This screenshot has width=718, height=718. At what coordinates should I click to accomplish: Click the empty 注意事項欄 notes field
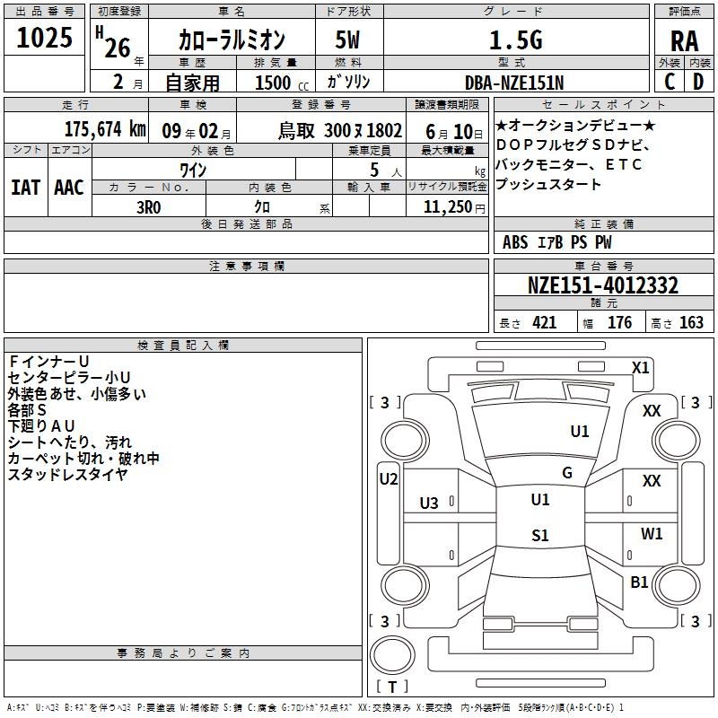coord(246,303)
